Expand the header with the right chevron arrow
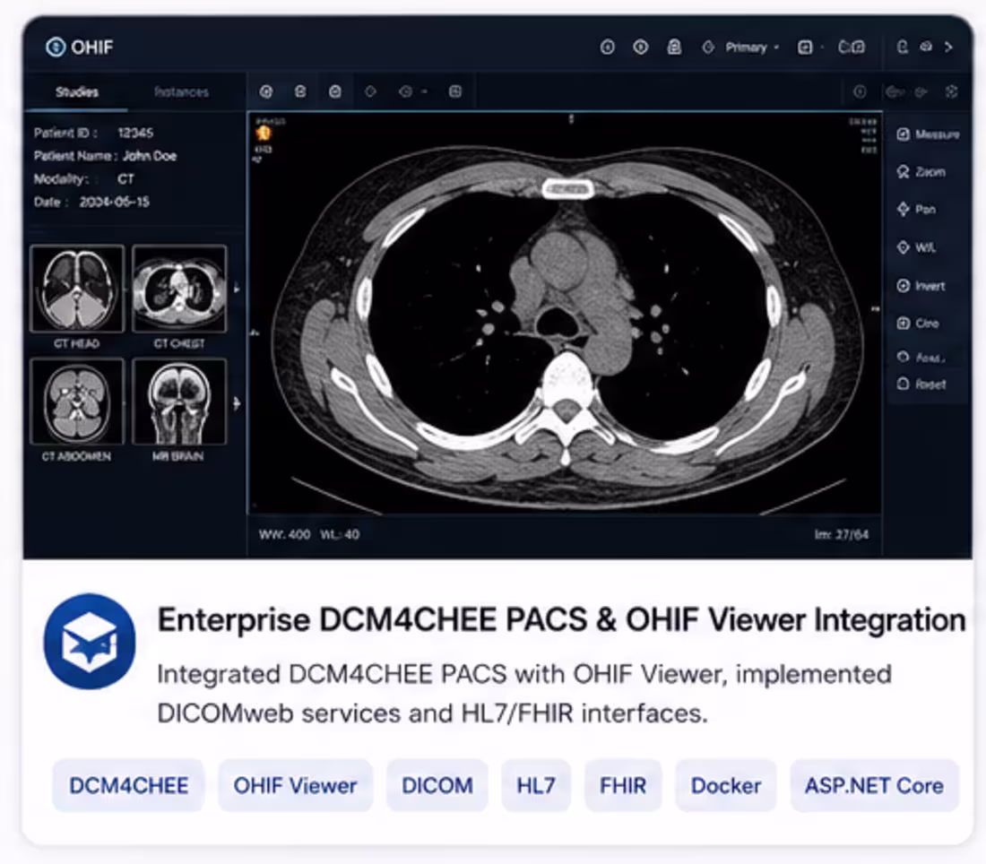 [949, 48]
